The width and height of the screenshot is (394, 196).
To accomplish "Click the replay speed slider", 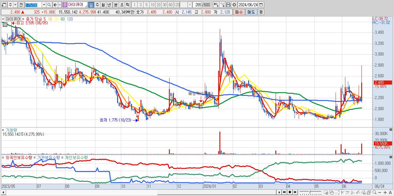I will tap(310, 192).
